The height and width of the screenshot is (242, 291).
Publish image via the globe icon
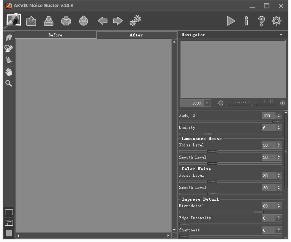pos(84,21)
